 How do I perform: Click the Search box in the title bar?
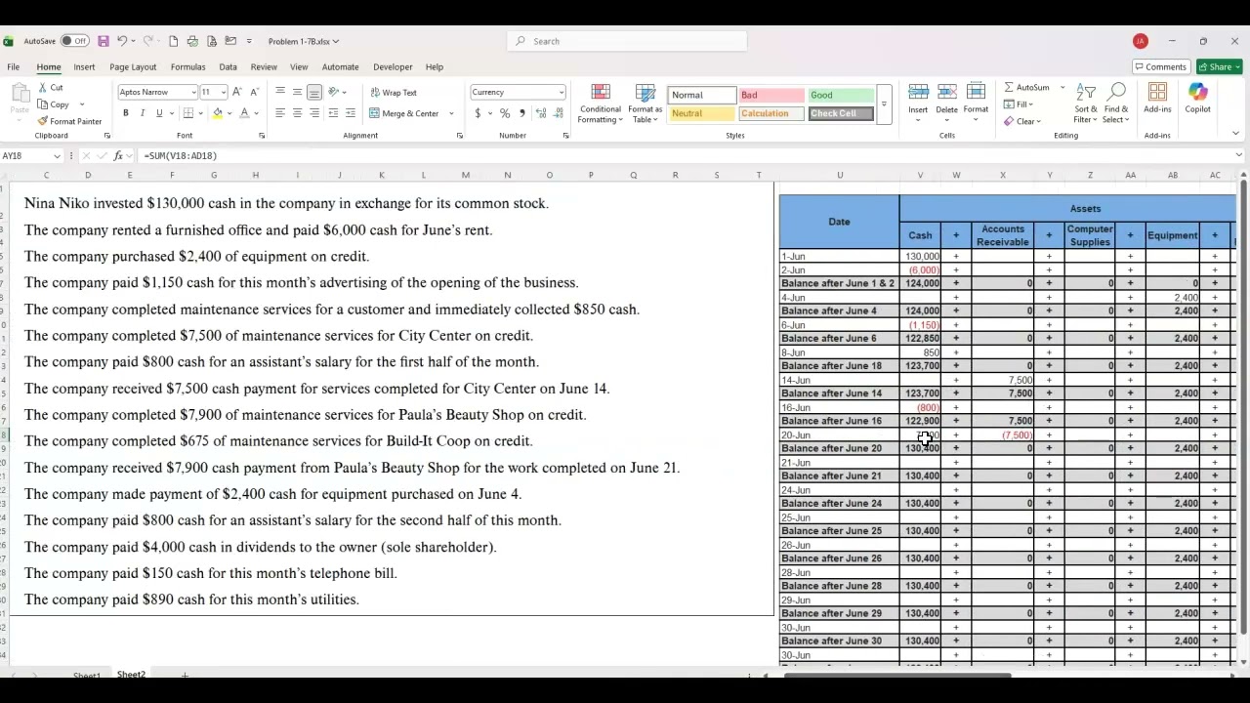[x=627, y=41]
